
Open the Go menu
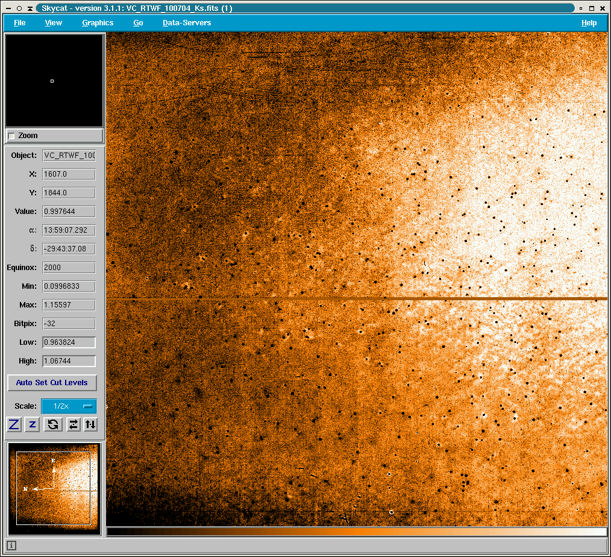(138, 23)
